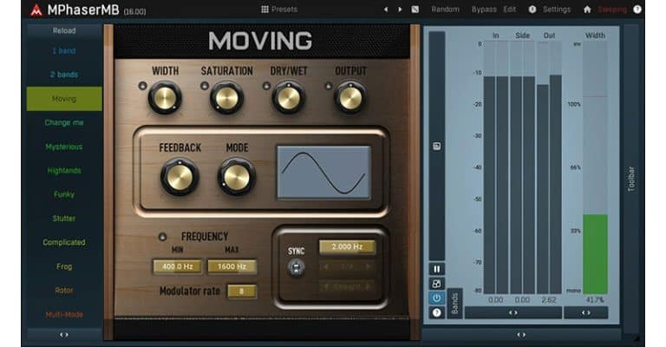Select the 1 band preset

coord(64,51)
